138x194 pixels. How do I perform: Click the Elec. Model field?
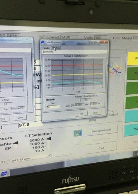point(135,38)
